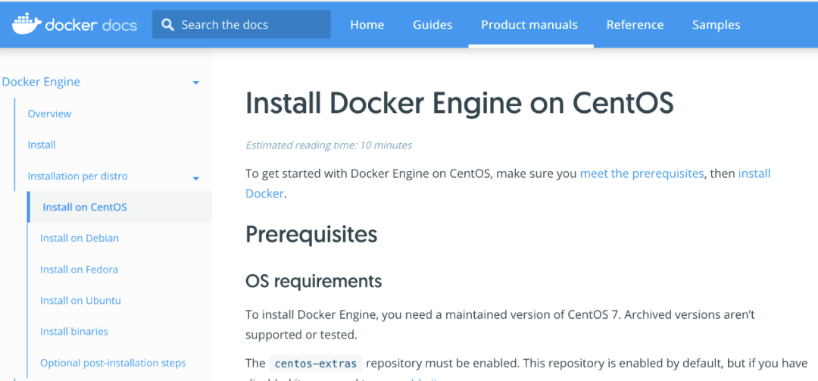818x381 pixels.
Task: Click the search magnifier icon
Action: click(167, 25)
